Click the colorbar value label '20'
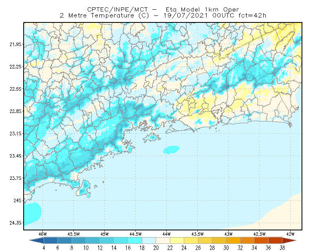The height and width of the screenshot is (252, 326). click(156, 248)
